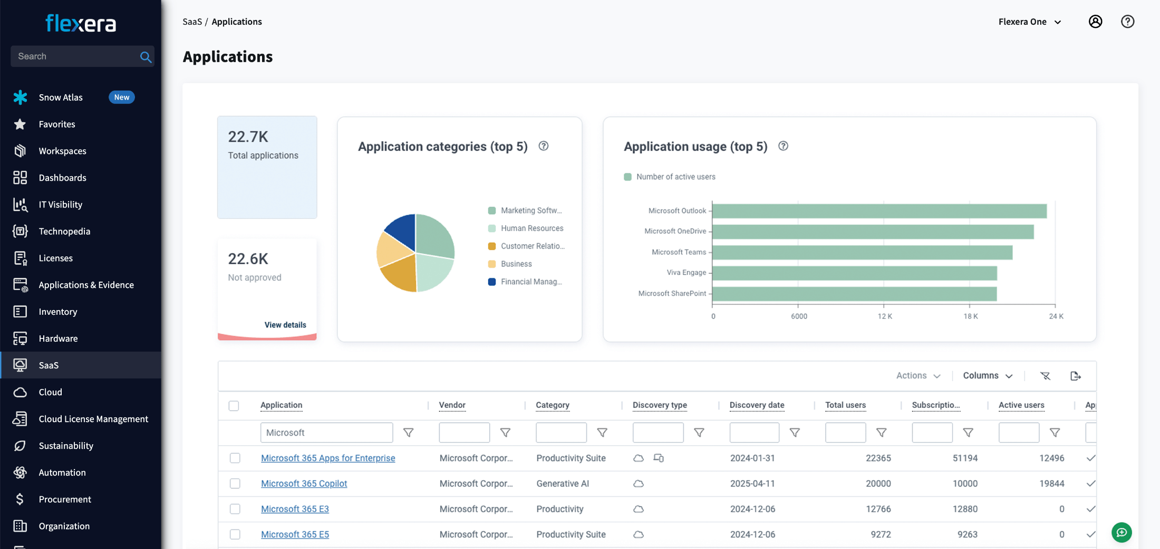Click the SaaS monitor icon
This screenshot has width=1160, height=549.
(20, 365)
